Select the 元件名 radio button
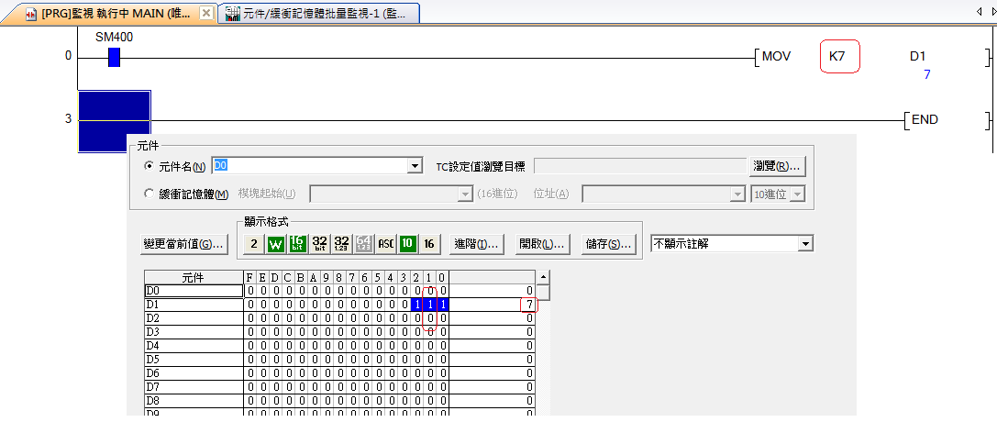Screen dimensions: 997x433 pyautogui.click(x=150, y=166)
